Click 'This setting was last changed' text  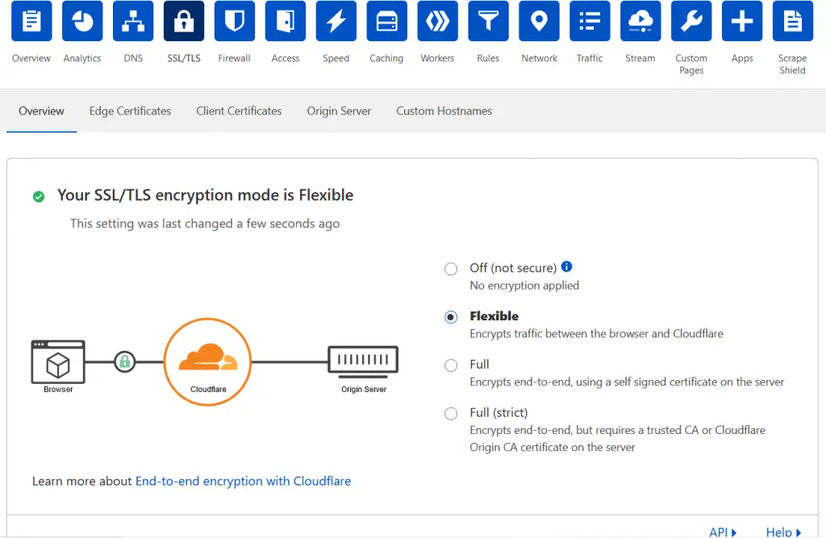coord(205,224)
